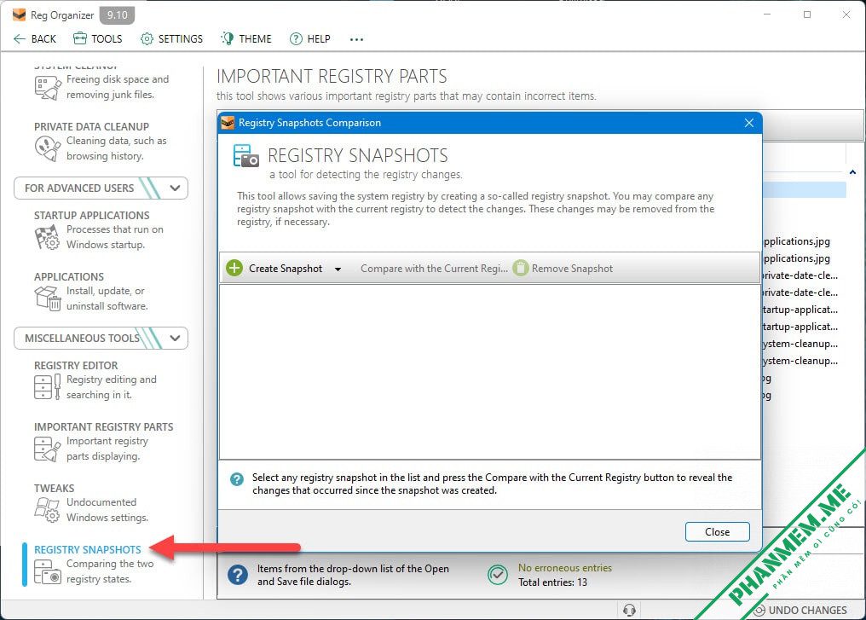Screen dimensions: 866x620
Task: Click Compare with the Current Registry
Action: coord(434,269)
